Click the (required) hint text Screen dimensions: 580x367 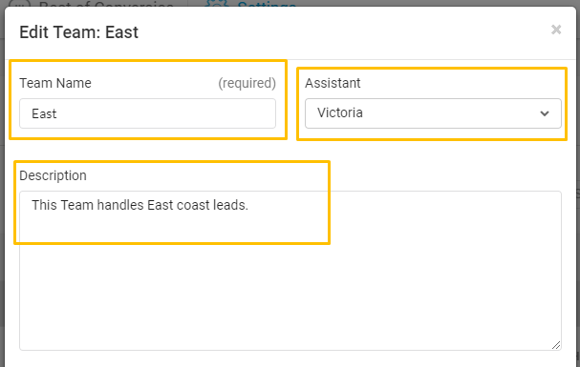[x=247, y=83]
